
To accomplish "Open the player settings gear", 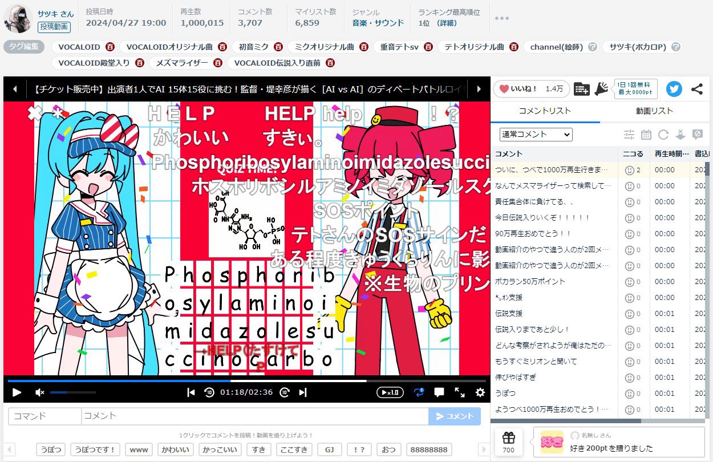I will [480, 392].
